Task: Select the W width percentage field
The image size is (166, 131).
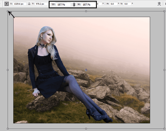Action: (x=63, y=4)
